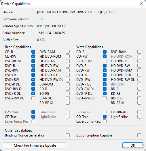Toggle CD-R checkbox under Read Capabilities
Viewport: 146px width, 151px height.
(33, 52)
